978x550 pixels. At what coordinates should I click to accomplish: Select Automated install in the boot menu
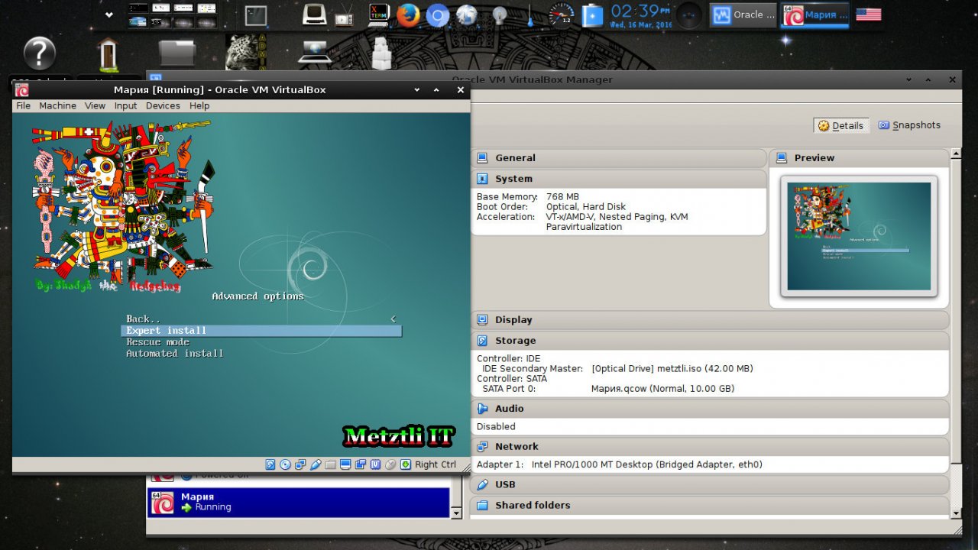(175, 354)
